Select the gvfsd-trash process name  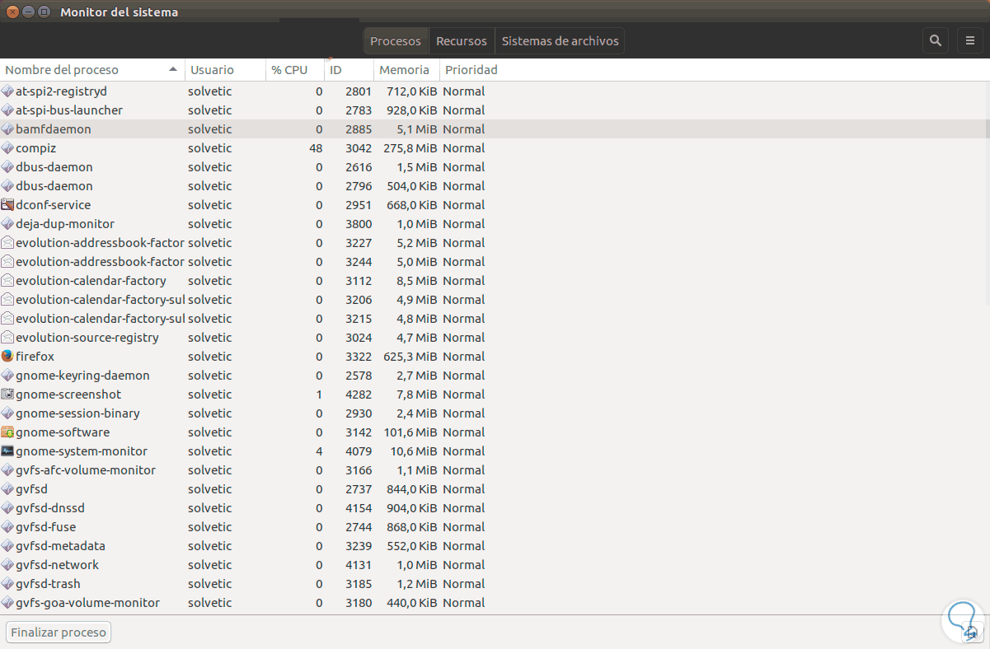tap(48, 584)
